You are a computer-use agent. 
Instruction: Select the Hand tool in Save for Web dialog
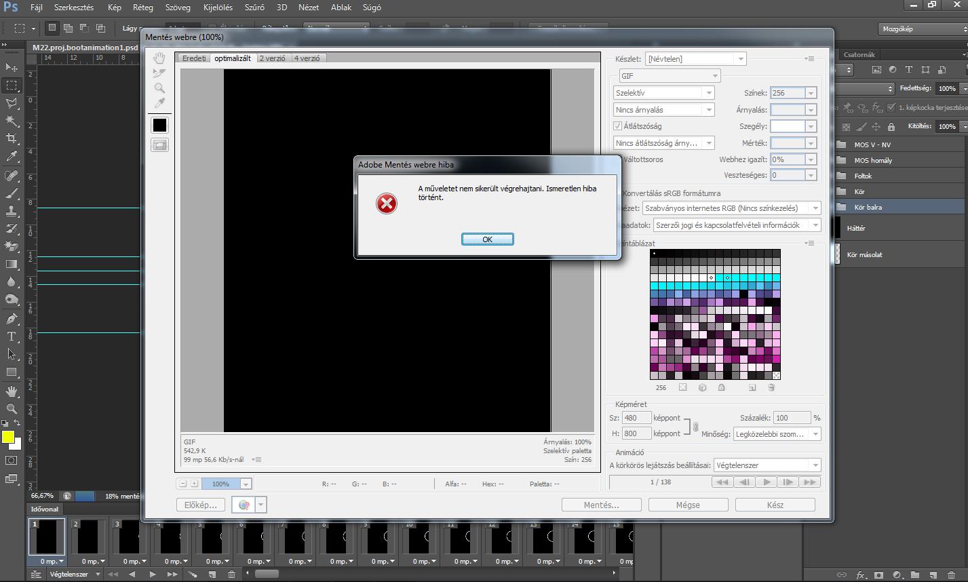(159, 58)
